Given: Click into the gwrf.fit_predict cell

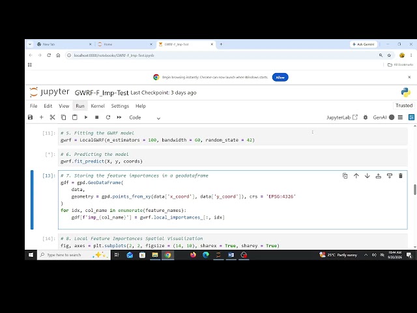Looking at the screenshot, I should pyautogui.click(x=233, y=158).
